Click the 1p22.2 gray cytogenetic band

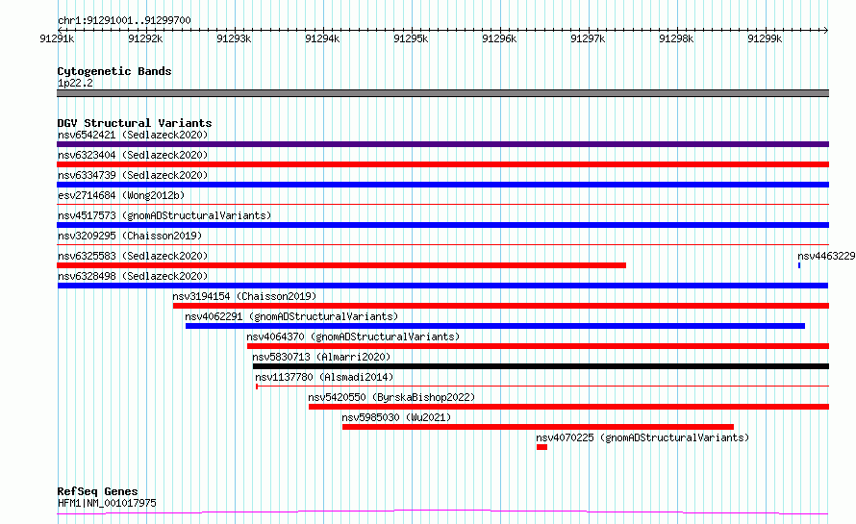[442, 93]
